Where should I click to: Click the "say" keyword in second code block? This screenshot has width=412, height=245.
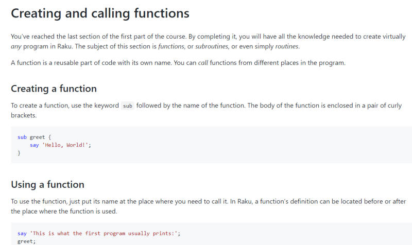(x=22, y=234)
